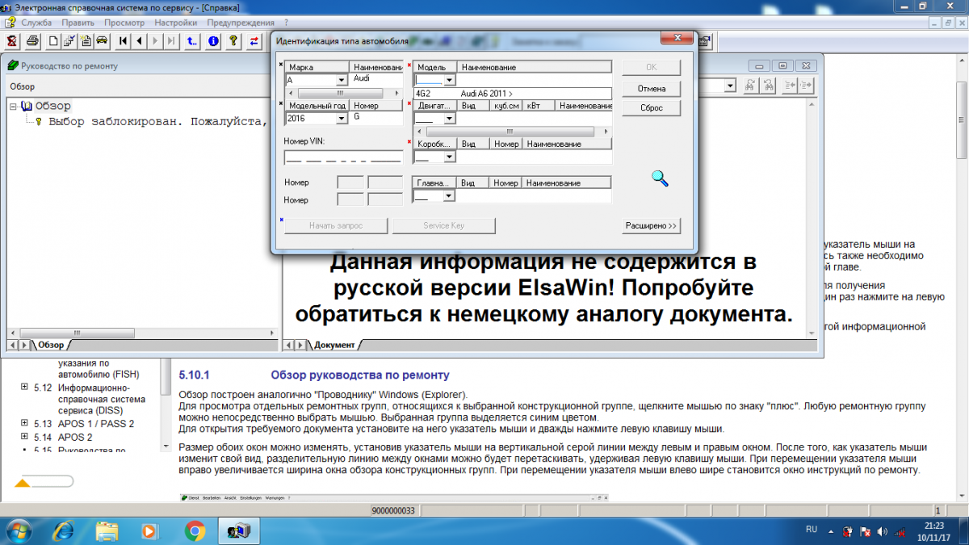
Task: Open the Модель dropdown arrow
Action: pyautogui.click(x=450, y=81)
